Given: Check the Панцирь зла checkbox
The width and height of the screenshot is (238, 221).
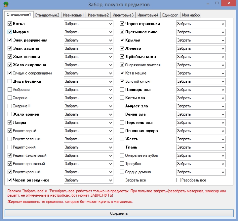Looking at the screenshot, I should click(122, 90).
